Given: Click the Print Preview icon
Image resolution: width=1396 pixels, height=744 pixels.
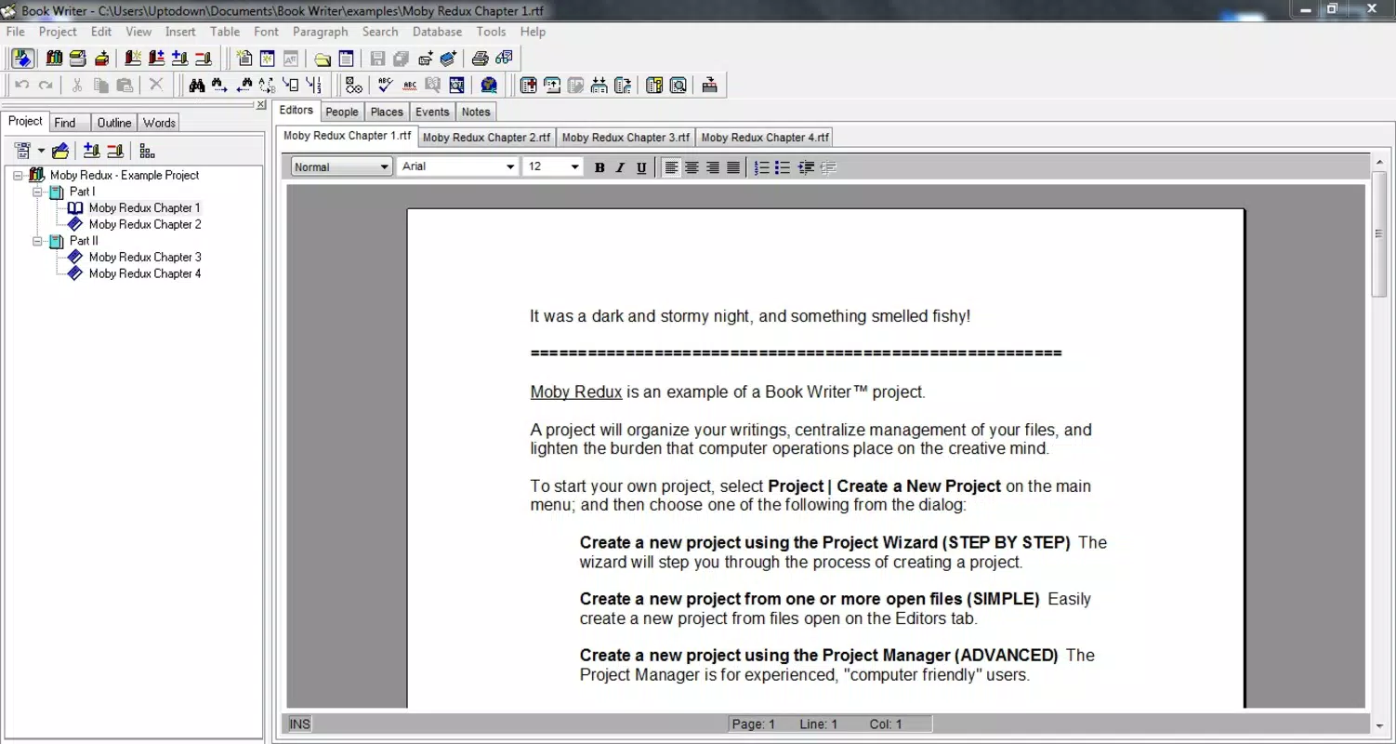Looking at the screenshot, I should [504, 59].
